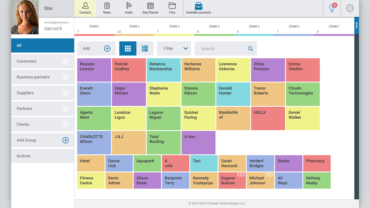Image resolution: width=369 pixels, height=208 pixels.
Task: Toggle grid view for contacts
Action: click(128, 48)
